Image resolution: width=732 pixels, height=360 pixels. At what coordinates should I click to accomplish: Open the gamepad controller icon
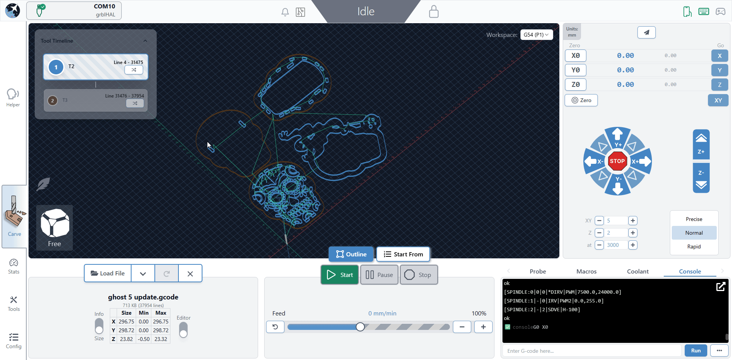click(720, 11)
